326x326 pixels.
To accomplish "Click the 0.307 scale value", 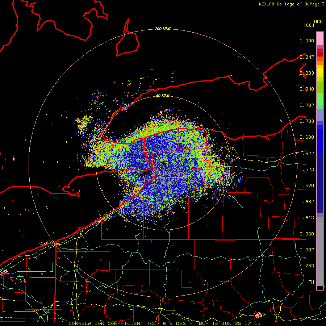I will click(307, 250).
